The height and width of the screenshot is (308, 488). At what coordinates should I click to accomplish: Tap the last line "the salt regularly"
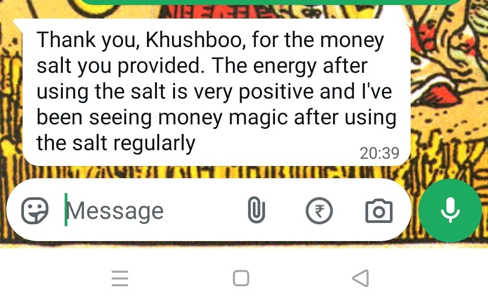click(116, 143)
